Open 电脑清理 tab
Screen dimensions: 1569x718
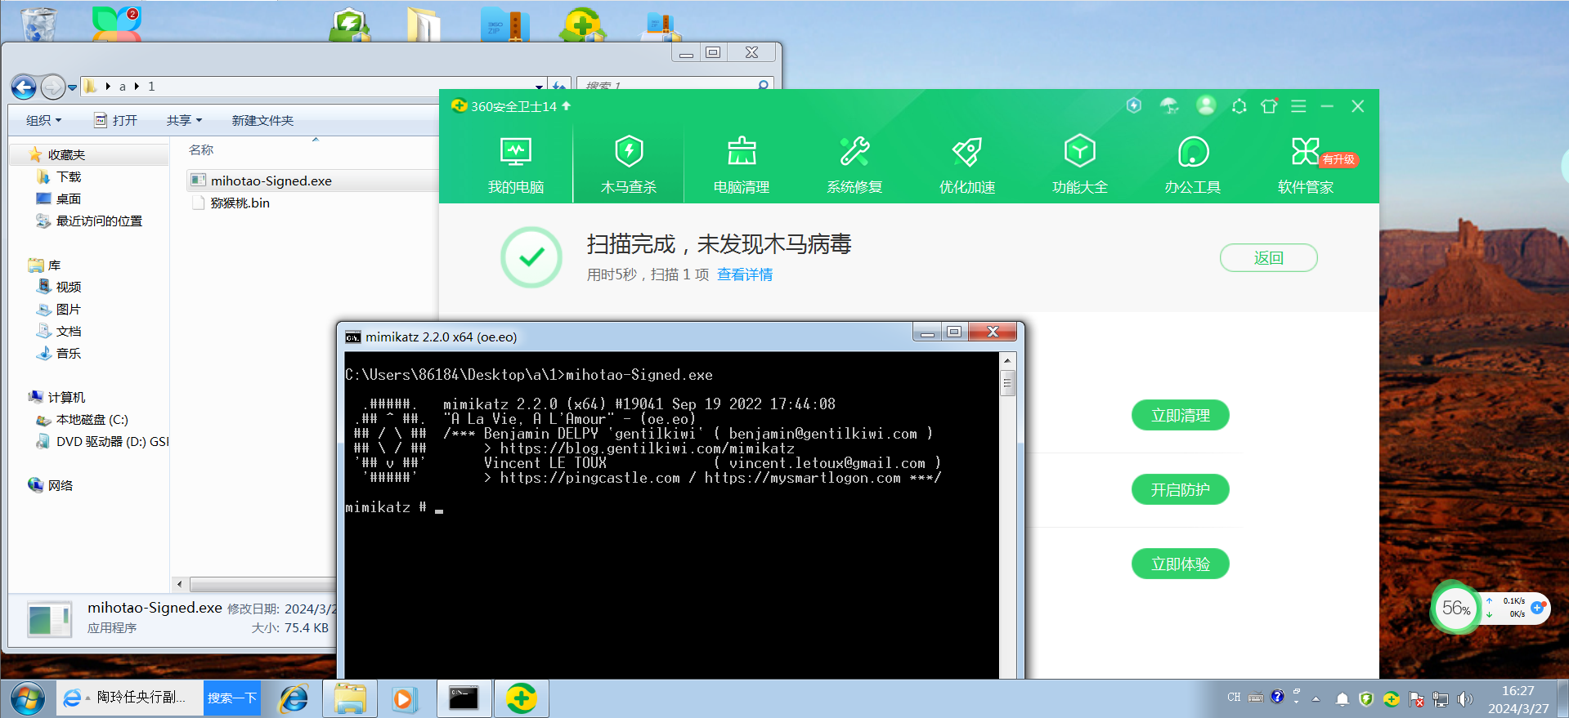[741, 165]
